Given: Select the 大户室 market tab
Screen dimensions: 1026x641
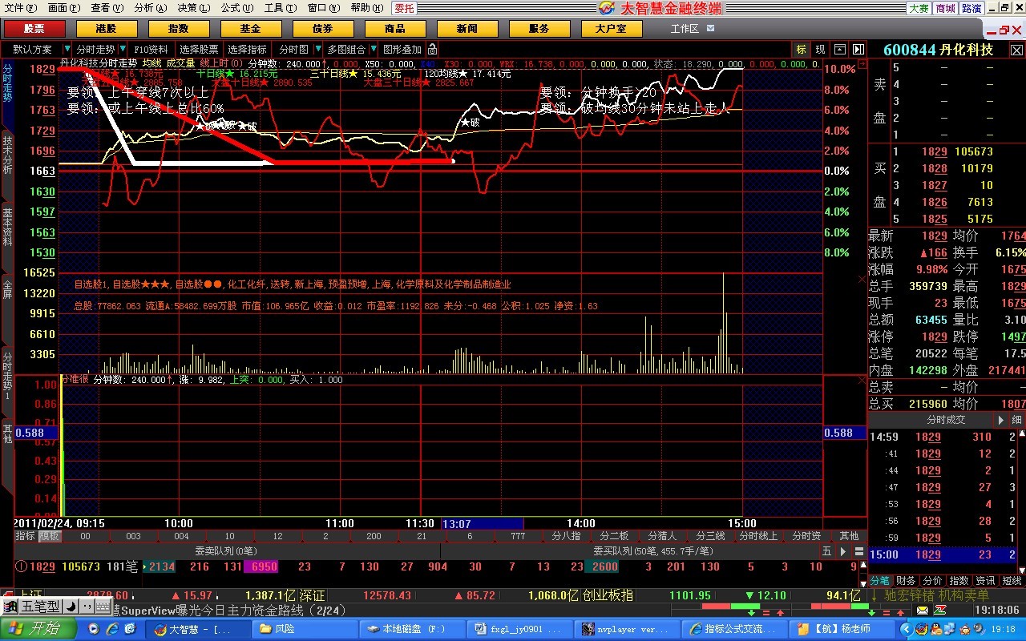Looking at the screenshot, I should click(611, 29).
